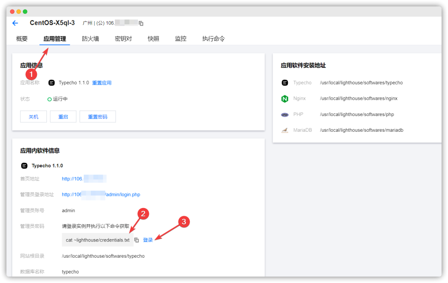Open the 密钥对 tab
Image resolution: width=448 pixels, height=283 pixels.
click(124, 39)
